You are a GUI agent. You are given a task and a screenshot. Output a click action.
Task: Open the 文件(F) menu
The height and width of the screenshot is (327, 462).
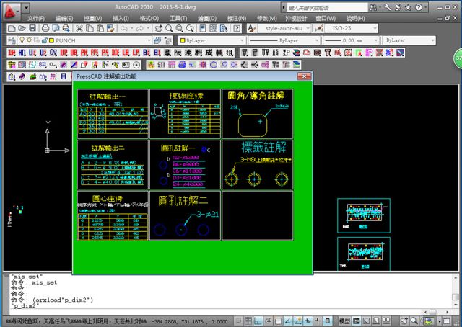tap(36, 18)
